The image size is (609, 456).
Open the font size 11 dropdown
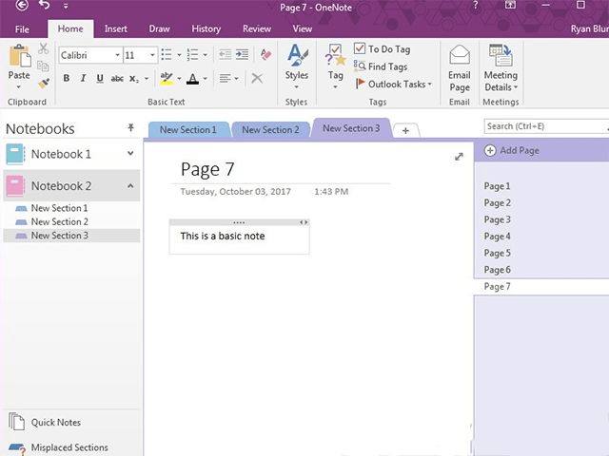152,55
